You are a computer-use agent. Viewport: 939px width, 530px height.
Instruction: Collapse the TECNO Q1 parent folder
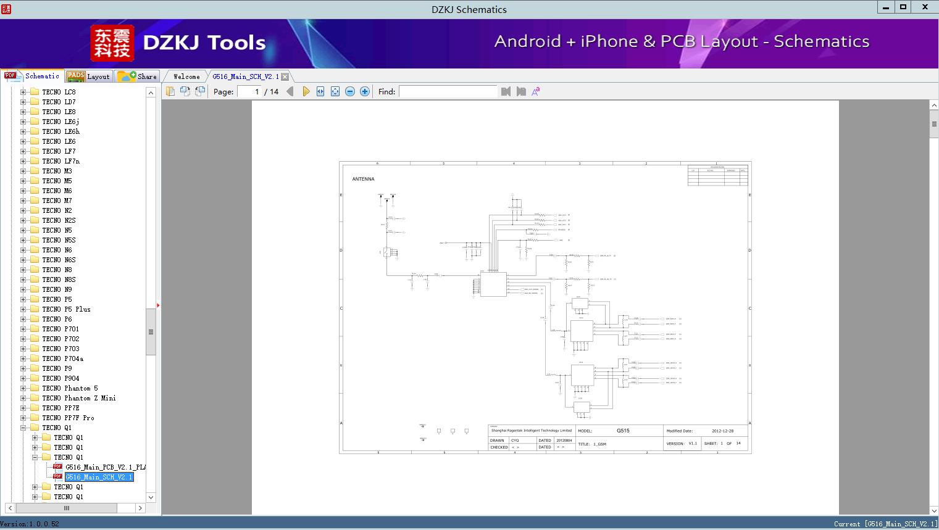pos(23,428)
